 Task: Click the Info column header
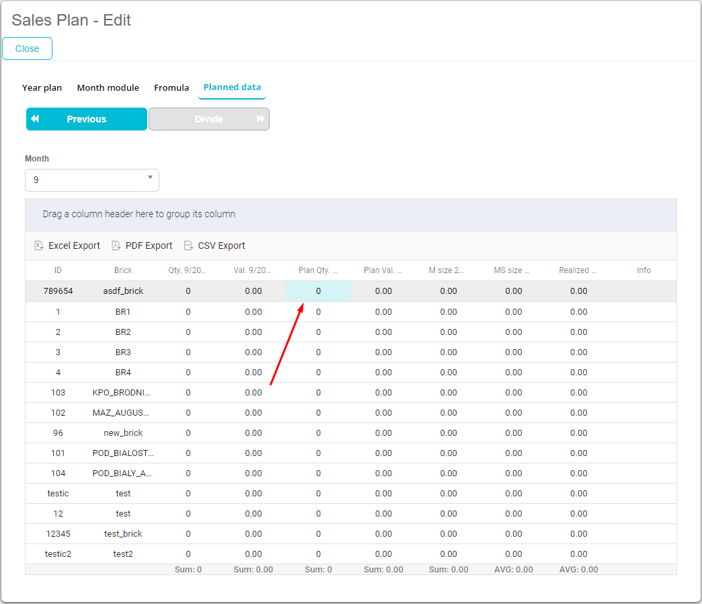coord(643,270)
